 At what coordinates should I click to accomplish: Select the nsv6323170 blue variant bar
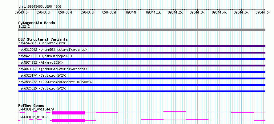point(142,78)
